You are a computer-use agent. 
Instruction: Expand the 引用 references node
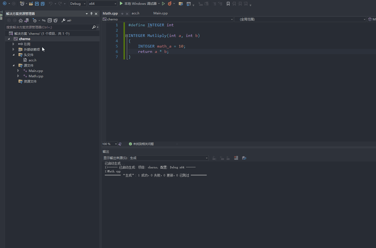(13, 44)
